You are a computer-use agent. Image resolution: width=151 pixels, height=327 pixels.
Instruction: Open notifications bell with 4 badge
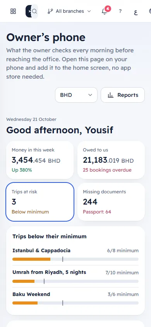coord(105,11)
